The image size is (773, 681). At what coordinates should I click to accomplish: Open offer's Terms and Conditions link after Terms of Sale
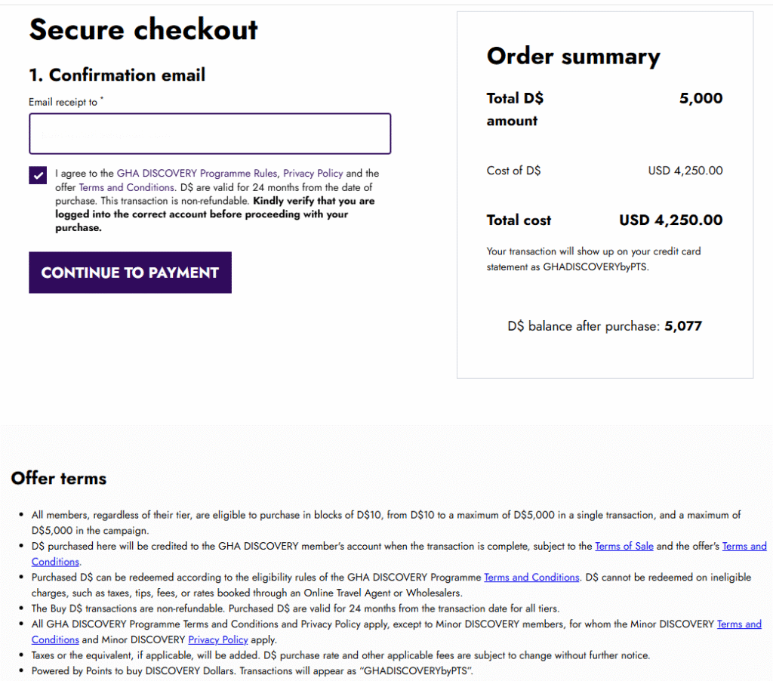pos(744,546)
